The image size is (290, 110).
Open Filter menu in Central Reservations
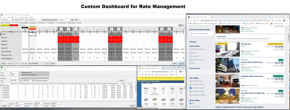pos(12,17)
